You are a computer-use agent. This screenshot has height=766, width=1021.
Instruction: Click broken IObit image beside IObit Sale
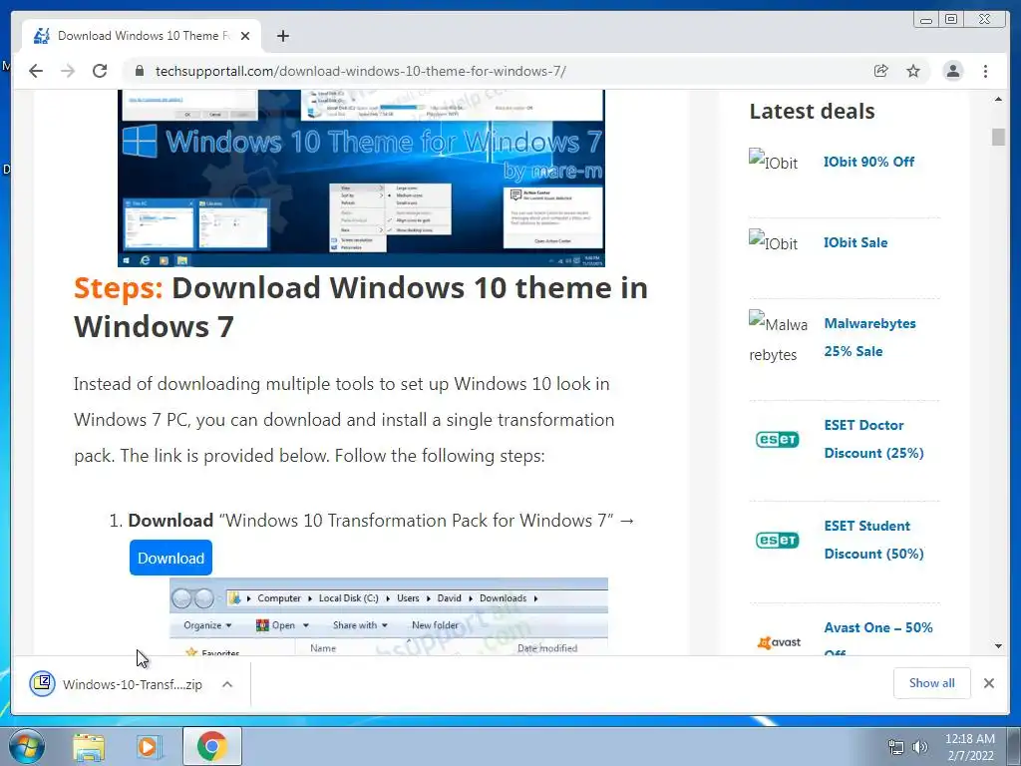coord(773,241)
